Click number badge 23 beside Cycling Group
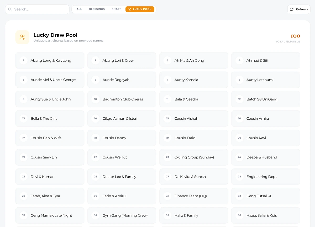The width and height of the screenshot is (315, 227). (167, 157)
